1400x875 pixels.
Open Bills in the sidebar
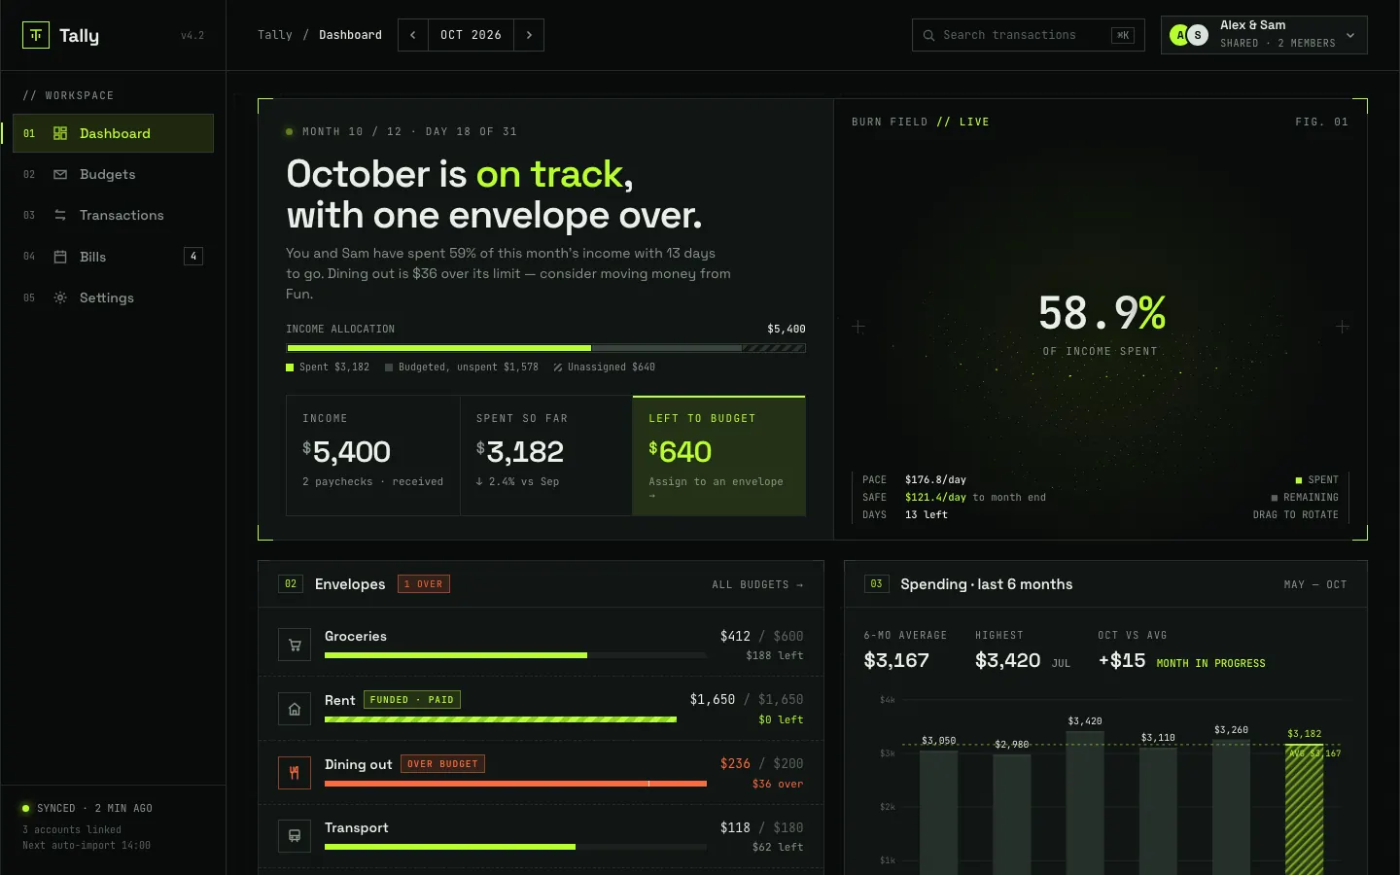click(114, 257)
